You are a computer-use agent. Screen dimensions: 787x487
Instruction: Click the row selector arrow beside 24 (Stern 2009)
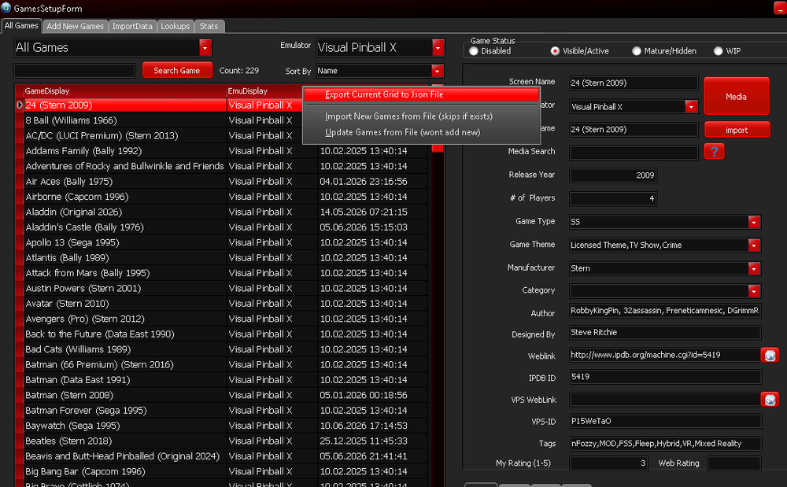tap(20, 105)
